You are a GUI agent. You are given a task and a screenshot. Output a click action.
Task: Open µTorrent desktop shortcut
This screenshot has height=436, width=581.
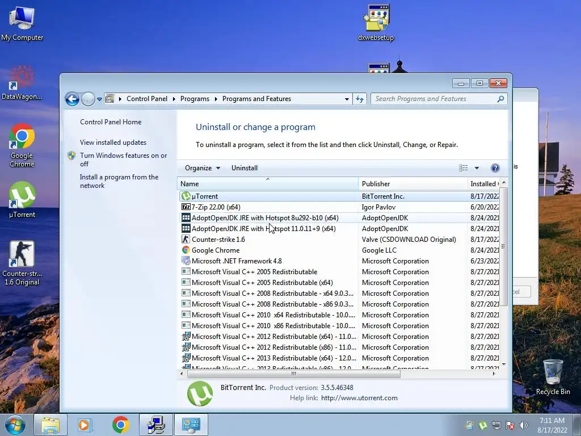tap(22, 199)
